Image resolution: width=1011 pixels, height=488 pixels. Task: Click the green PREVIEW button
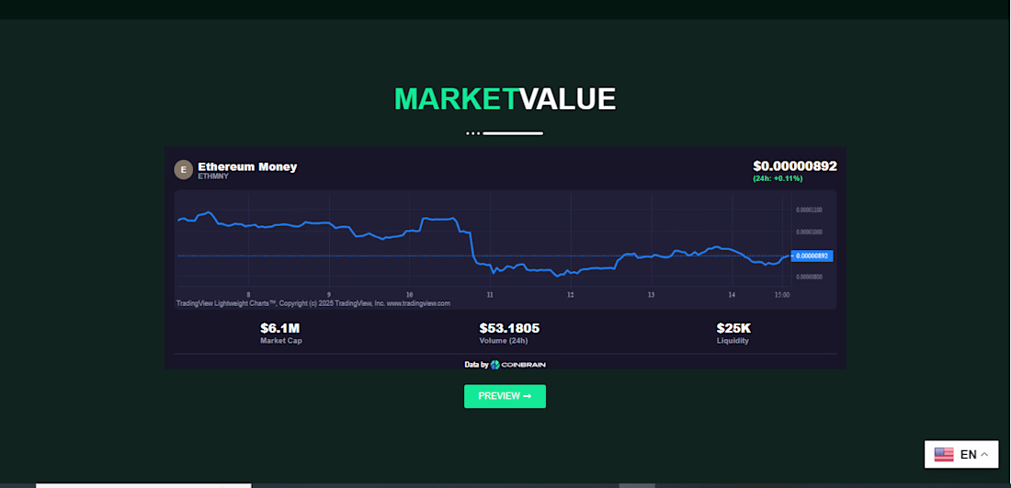(505, 396)
